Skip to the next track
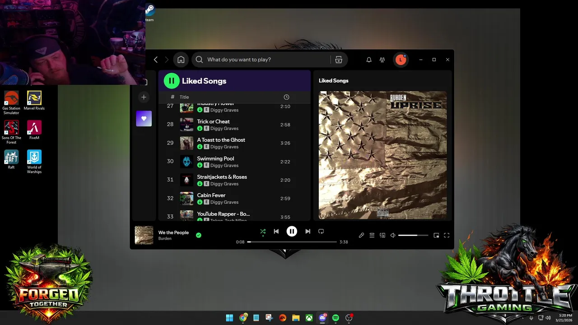 click(308, 231)
